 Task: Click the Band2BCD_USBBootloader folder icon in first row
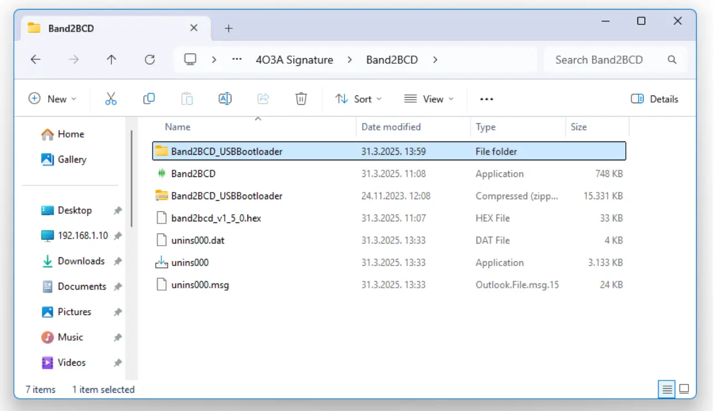pyautogui.click(x=161, y=151)
